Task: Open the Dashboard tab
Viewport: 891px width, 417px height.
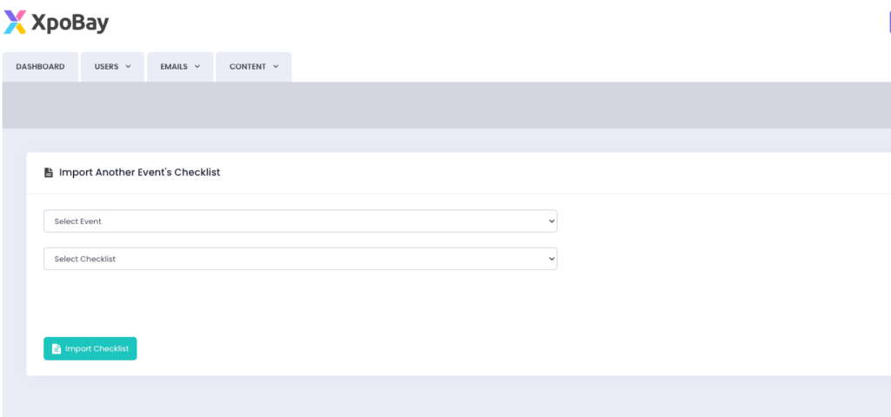Action: (40, 67)
